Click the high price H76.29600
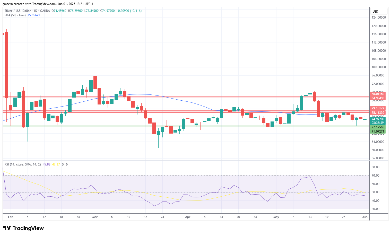Screen dimensions: 391x236 [x=75, y=11]
